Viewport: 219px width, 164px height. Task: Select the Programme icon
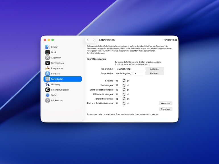point(47,68)
